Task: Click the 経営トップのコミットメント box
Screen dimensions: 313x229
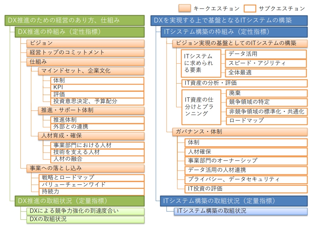Action: 85,53
